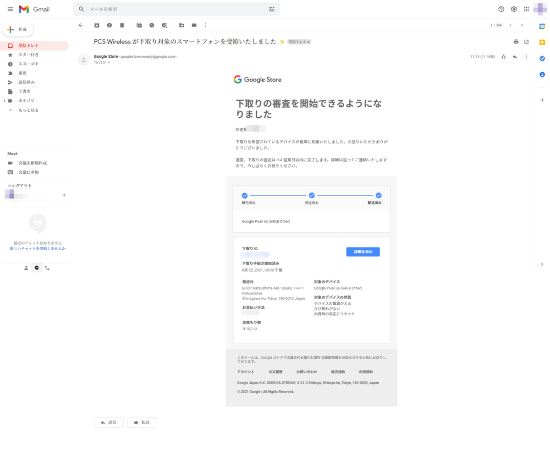Toggle the importance marker beside subject
This screenshot has width=550, height=449.
[x=282, y=42]
